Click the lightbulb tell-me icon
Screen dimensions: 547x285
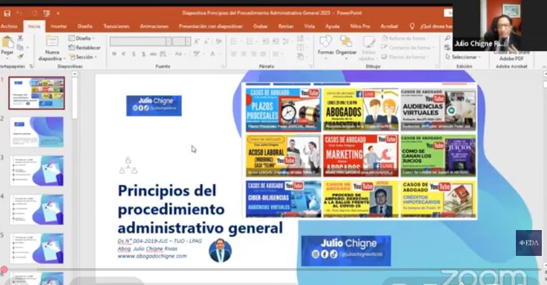pos(412,26)
